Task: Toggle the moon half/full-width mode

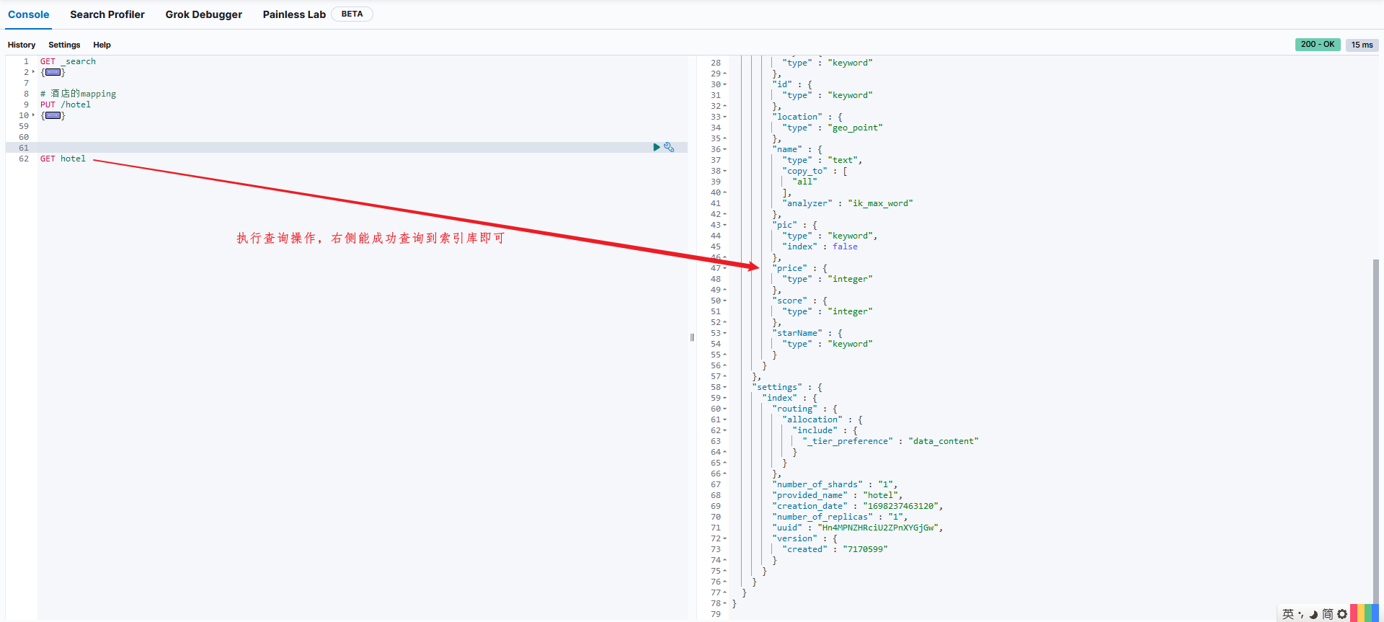Action: click(1313, 614)
